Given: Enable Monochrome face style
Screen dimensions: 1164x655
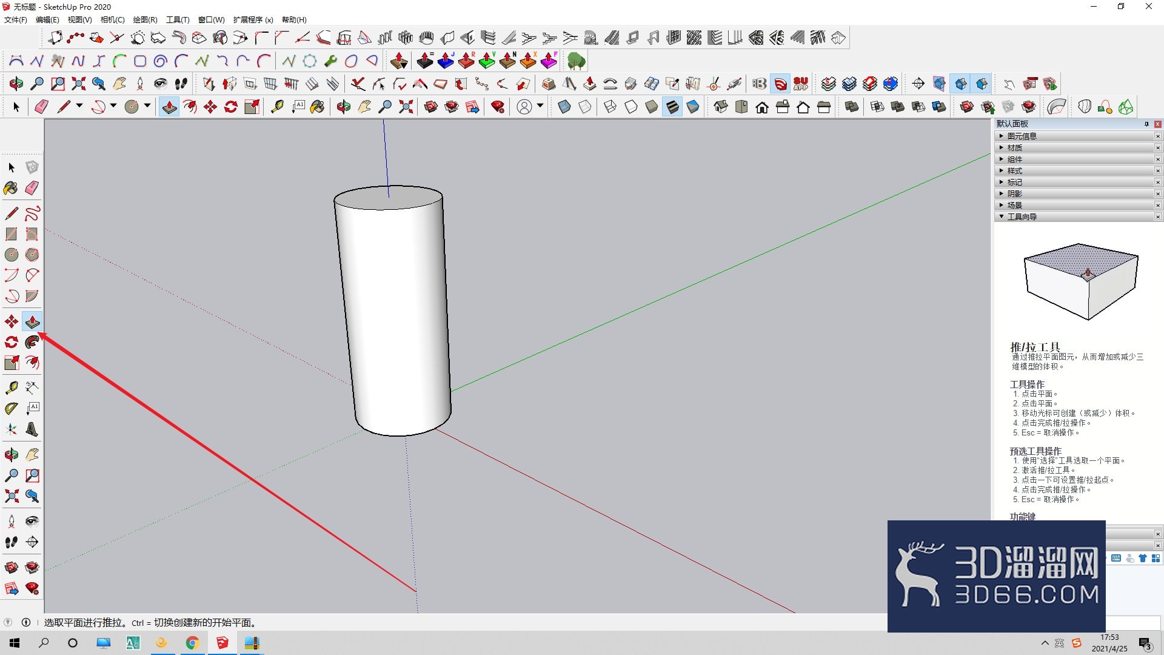Looking at the screenshot, I should [x=693, y=107].
